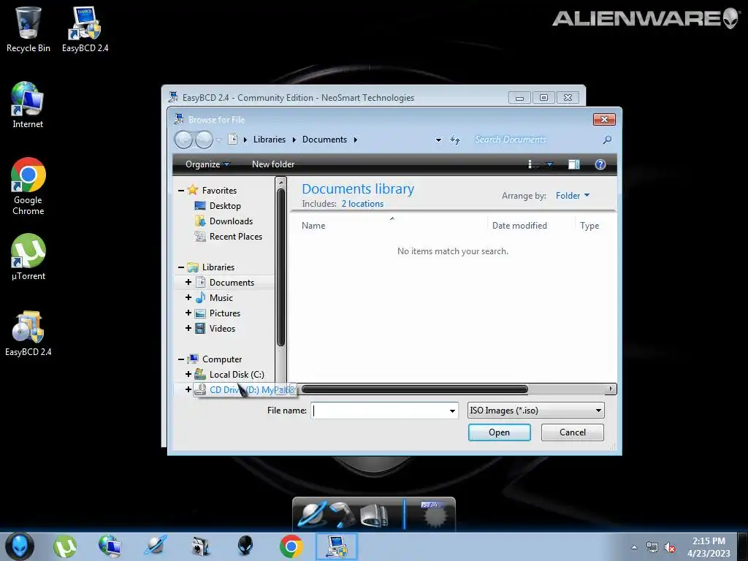
Task: Open the view options dropdown arrow
Action: coord(549,164)
